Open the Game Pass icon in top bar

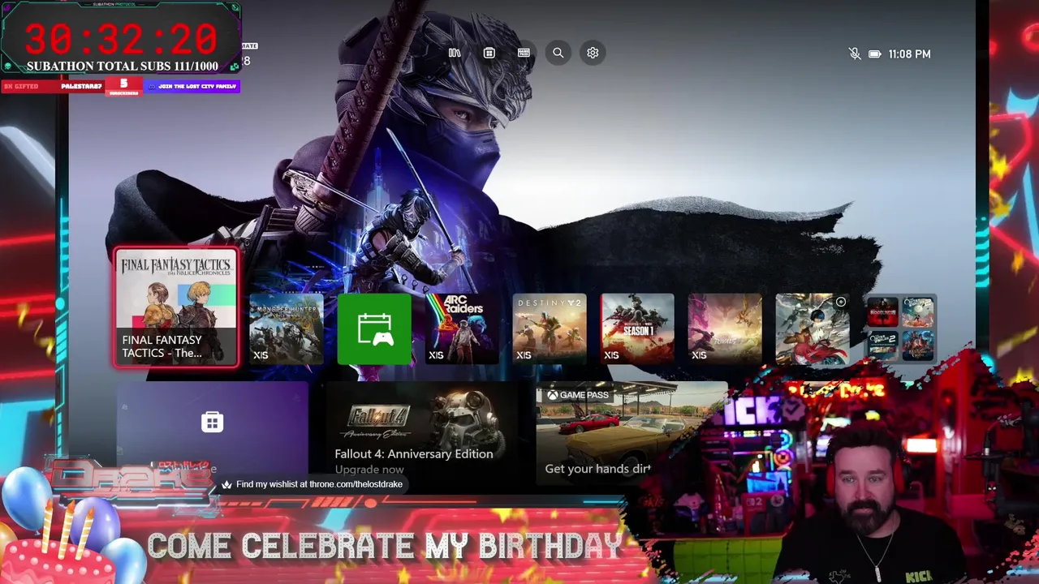pyautogui.click(x=524, y=53)
